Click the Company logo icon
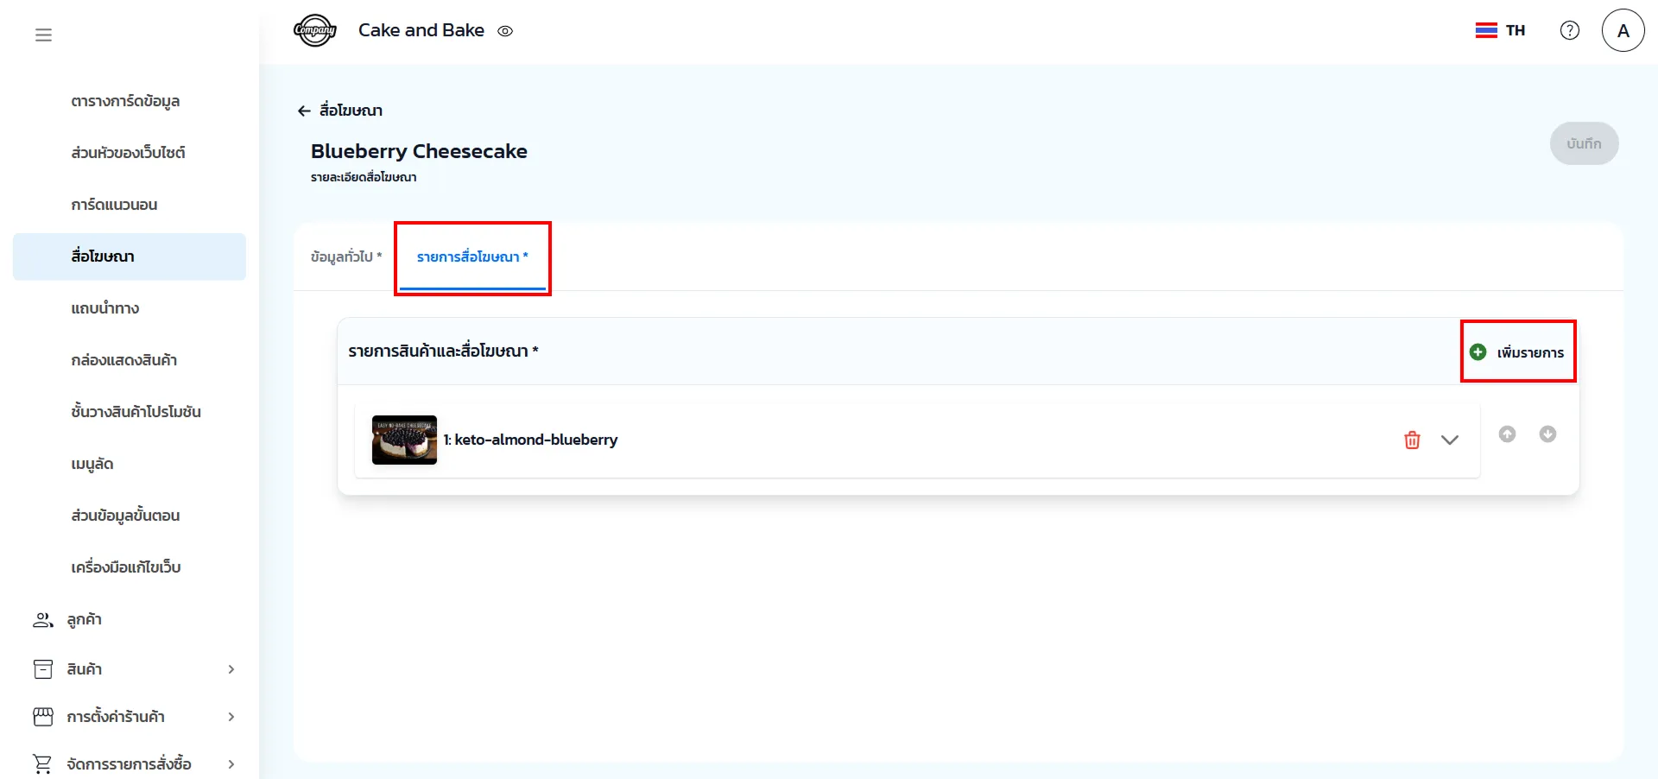The height and width of the screenshot is (779, 1658). [314, 30]
